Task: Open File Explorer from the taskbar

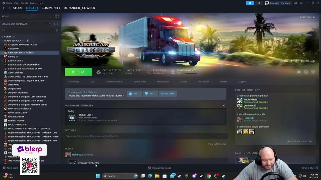Action: pos(157,176)
